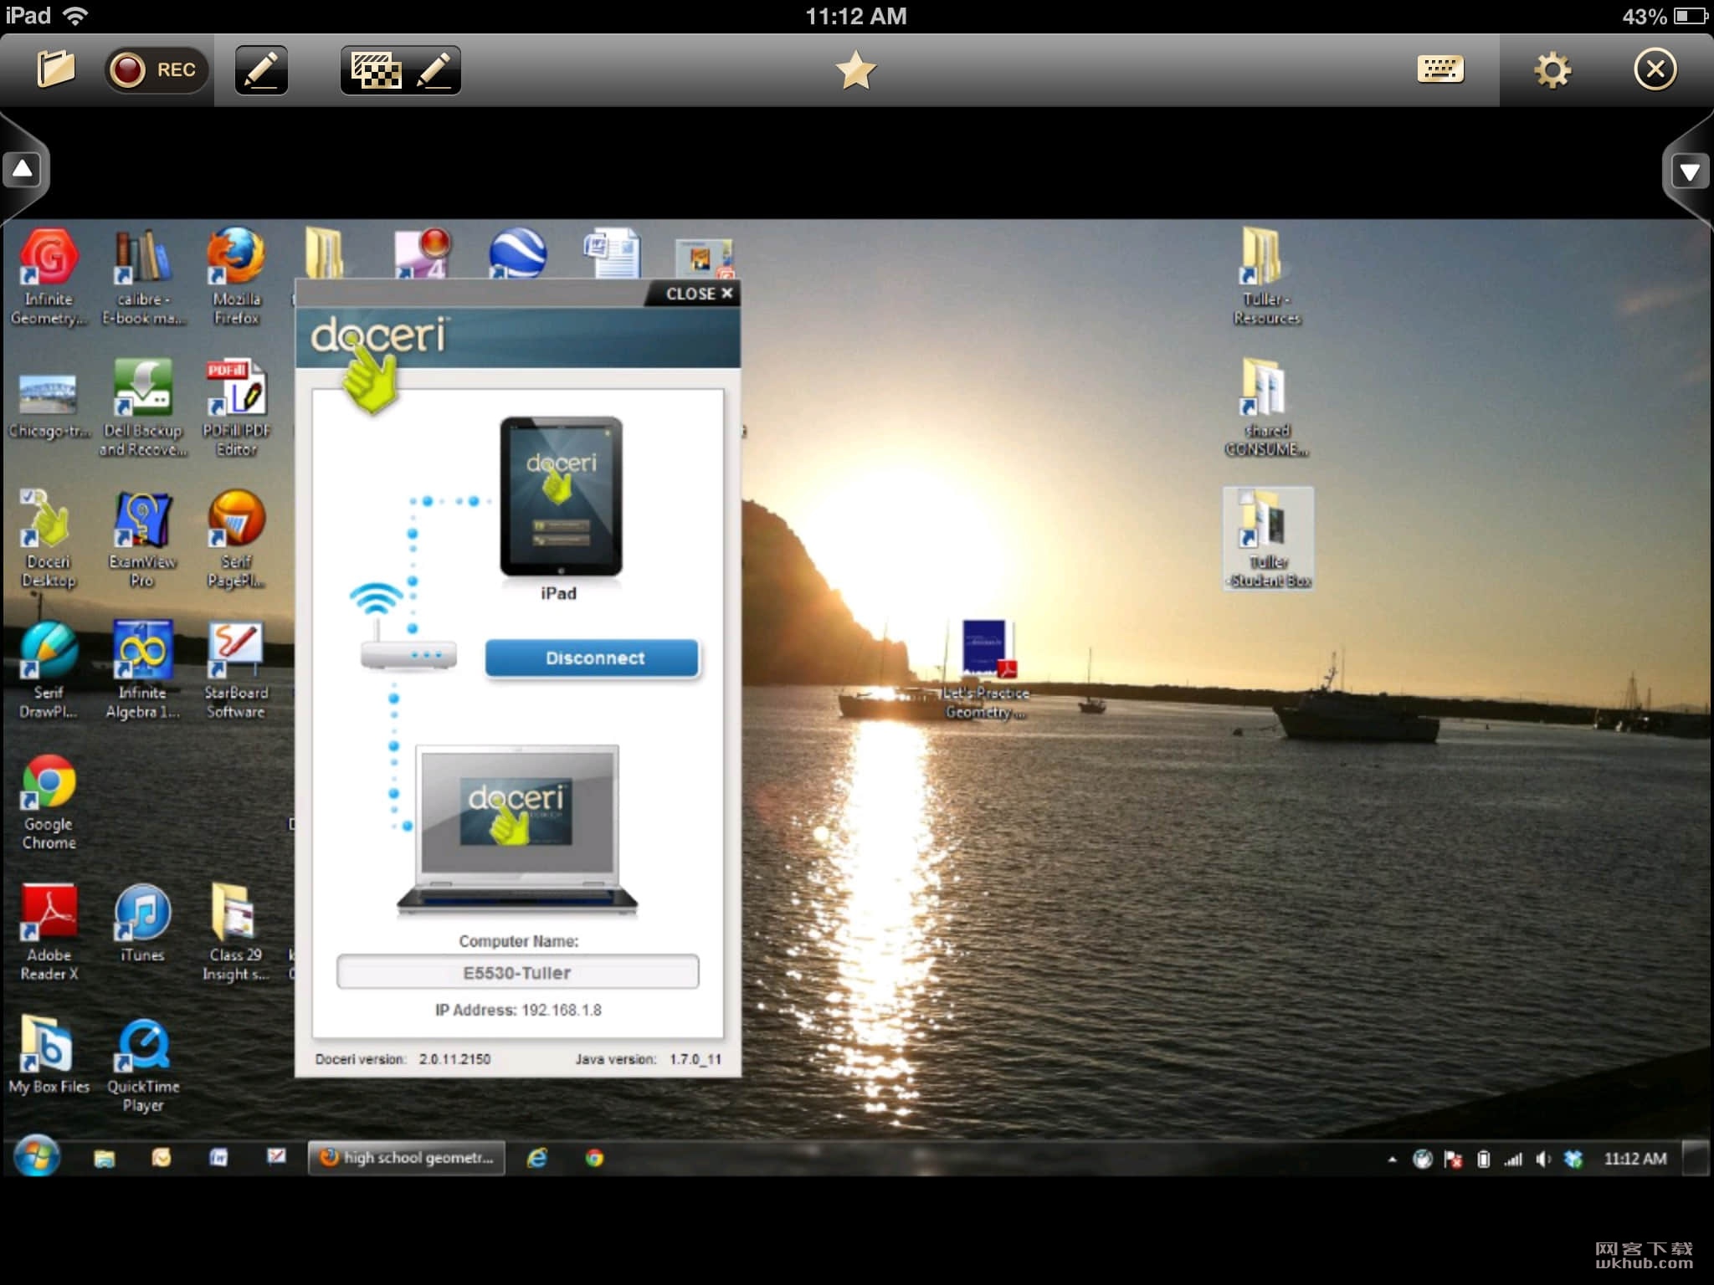Click the network signal tray icon
Viewport: 1714px width, 1285px height.
1513,1159
